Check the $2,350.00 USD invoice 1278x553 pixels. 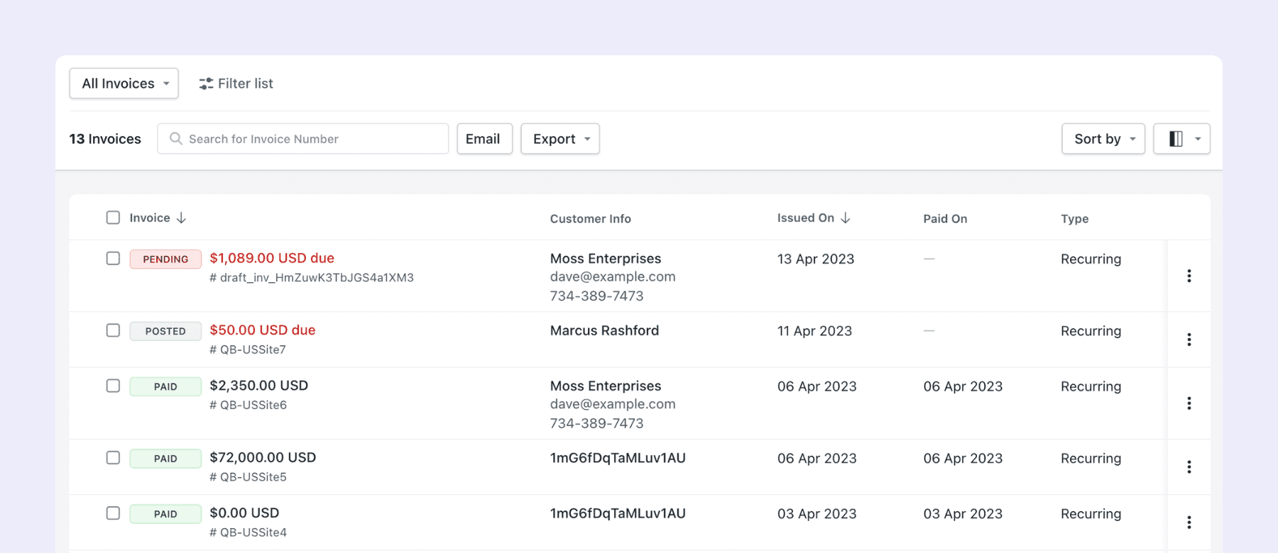113,386
